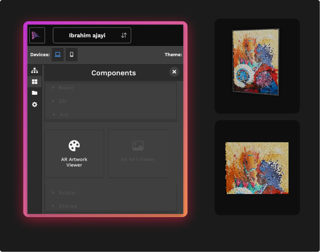Expand the Stores components section

[68, 206]
